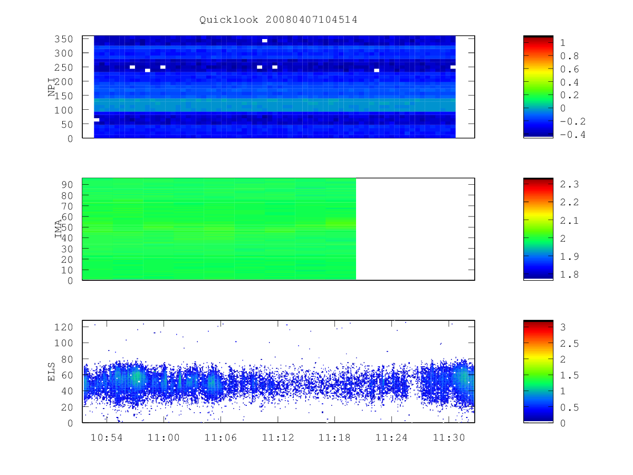Click the Quicklook 20080407104514 title
Image resolution: width=633 pixels, height=475 pixels.
[279, 20]
